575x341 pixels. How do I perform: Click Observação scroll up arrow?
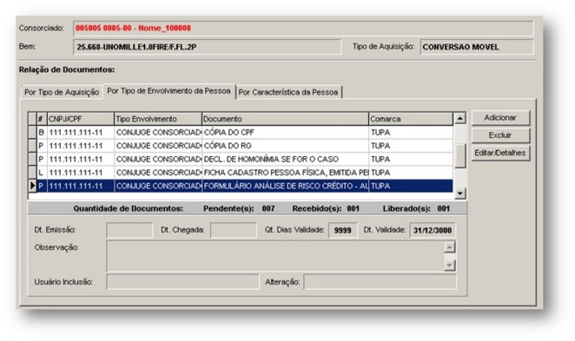coord(450,247)
